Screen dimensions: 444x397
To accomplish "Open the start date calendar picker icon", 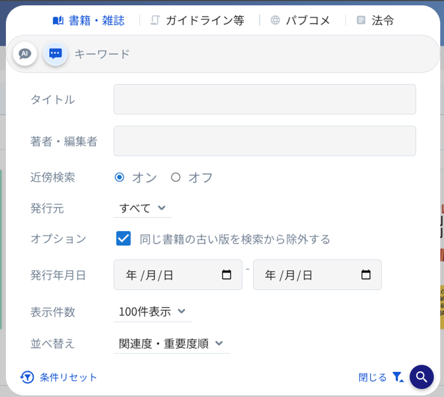I will tap(227, 275).
